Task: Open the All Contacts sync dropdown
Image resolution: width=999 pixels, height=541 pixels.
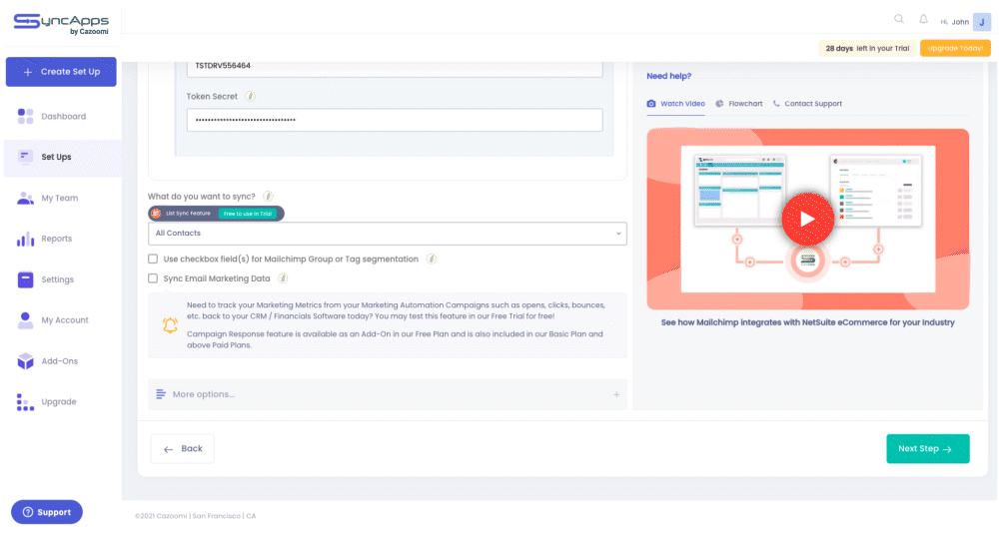Action: (x=388, y=234)
